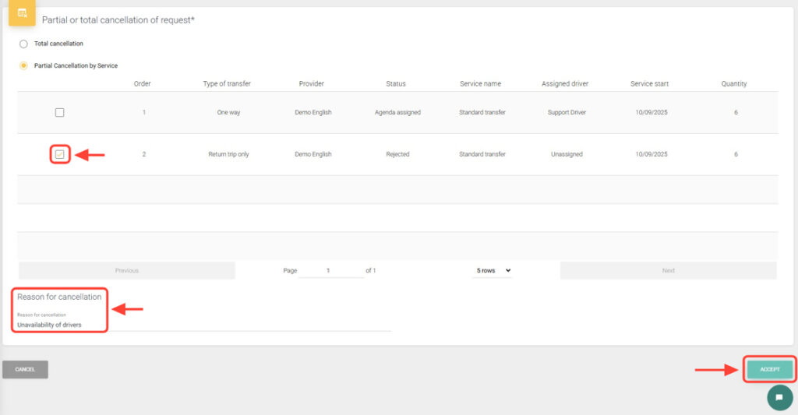Click the Provider column header
The width and height of the screenshot is (798, 415).
click(311, 84)
